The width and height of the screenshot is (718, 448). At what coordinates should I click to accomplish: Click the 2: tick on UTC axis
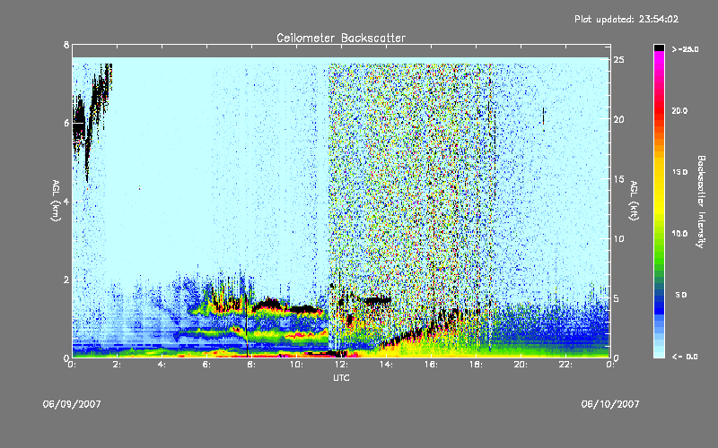(117, 365)
